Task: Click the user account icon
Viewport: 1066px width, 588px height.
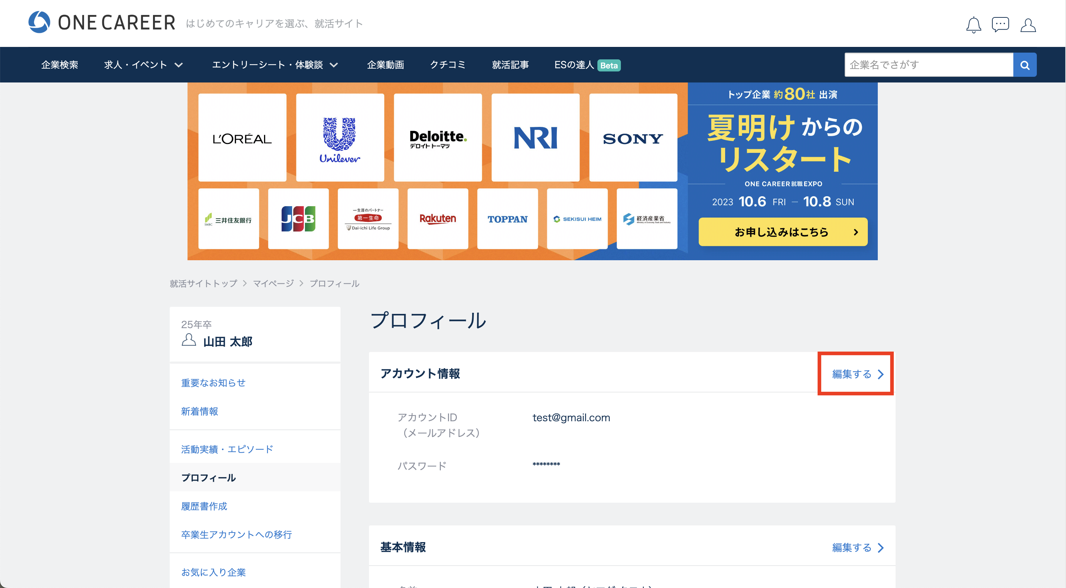Action: point(1028,25)
